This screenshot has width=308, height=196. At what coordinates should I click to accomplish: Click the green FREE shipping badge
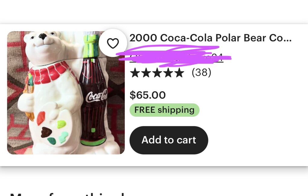pyautogui.click(x=164, y=110)
